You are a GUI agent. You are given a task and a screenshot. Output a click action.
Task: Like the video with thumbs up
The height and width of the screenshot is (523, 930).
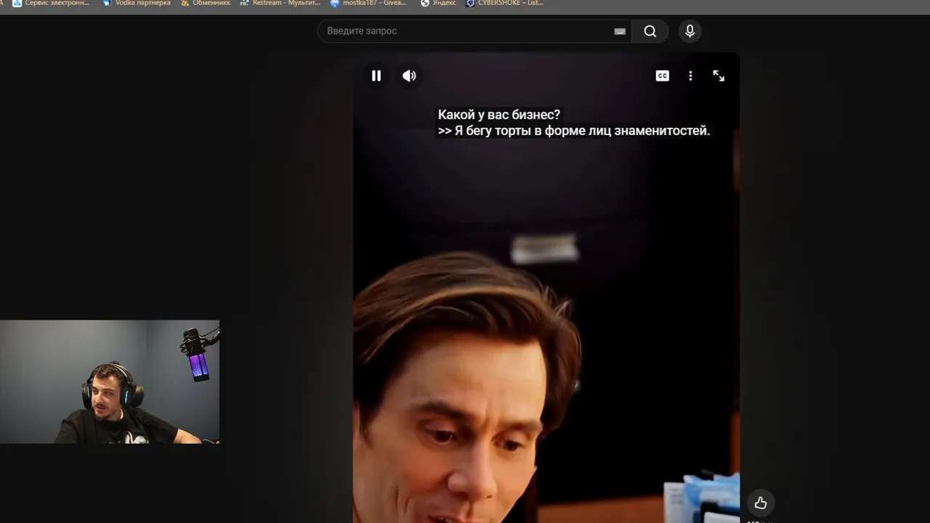pos(761,503)
